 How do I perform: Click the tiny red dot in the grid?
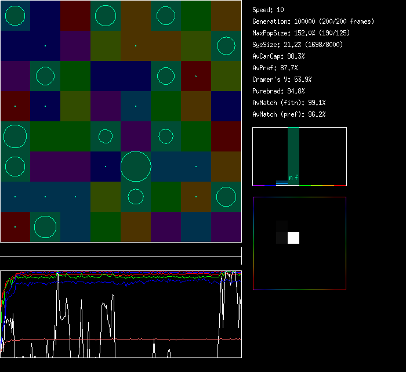pyautogui.click(x=196, y=76)
